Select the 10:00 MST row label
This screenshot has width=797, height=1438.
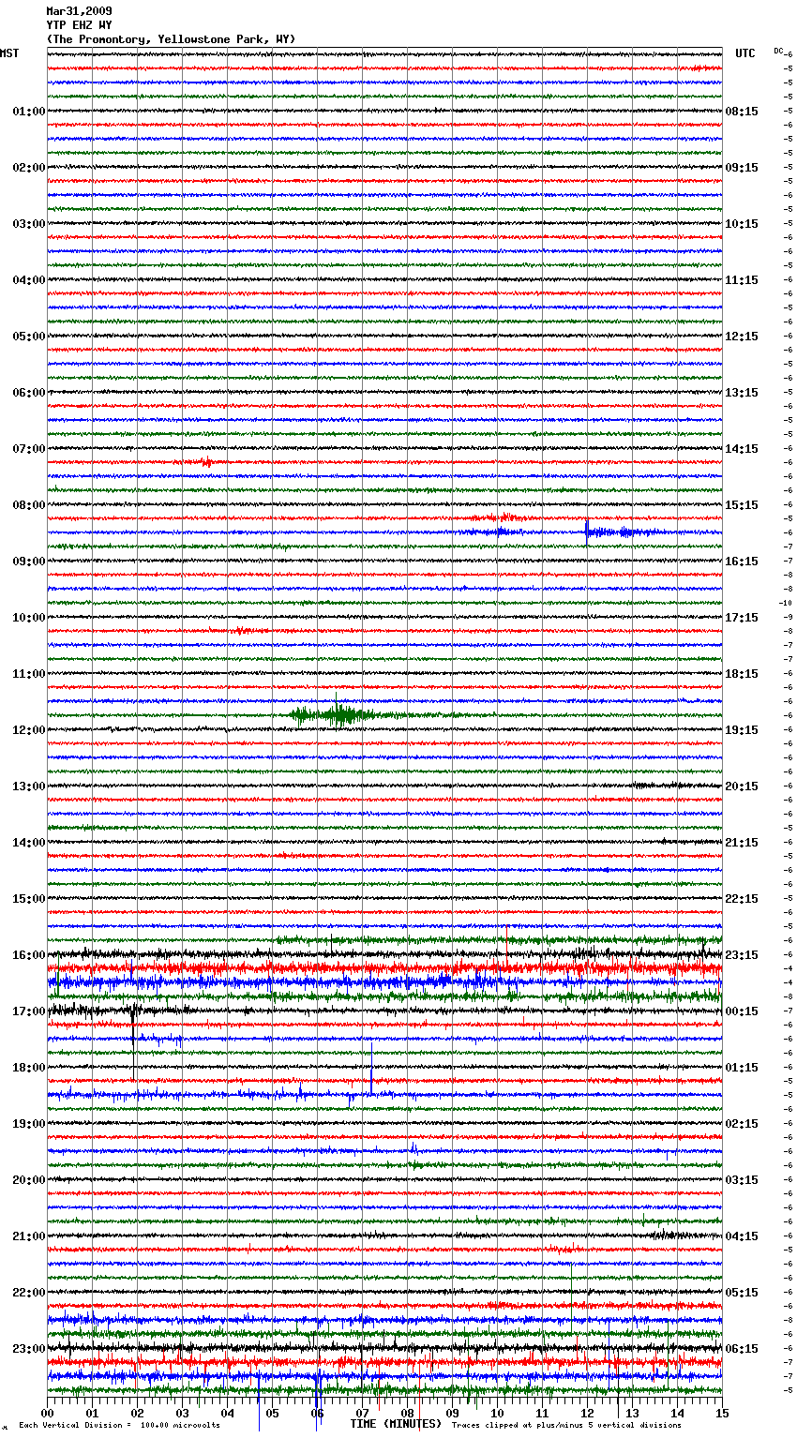[x=29, y=618]
